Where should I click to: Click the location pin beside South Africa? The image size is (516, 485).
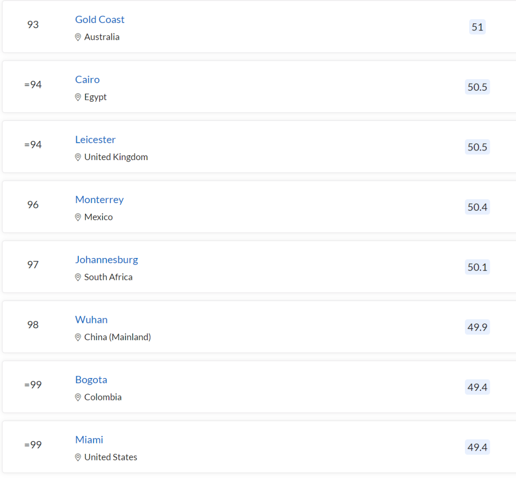coord(78,277)
